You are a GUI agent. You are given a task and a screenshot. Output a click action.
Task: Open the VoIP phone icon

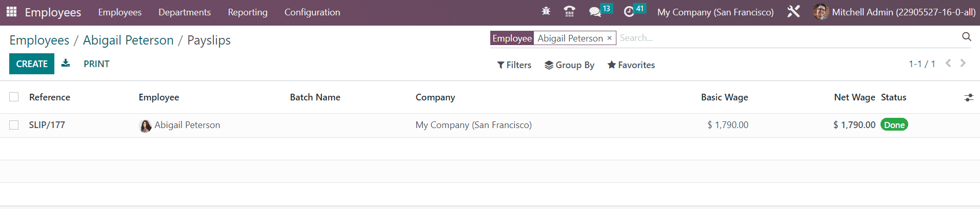[569, 11]
